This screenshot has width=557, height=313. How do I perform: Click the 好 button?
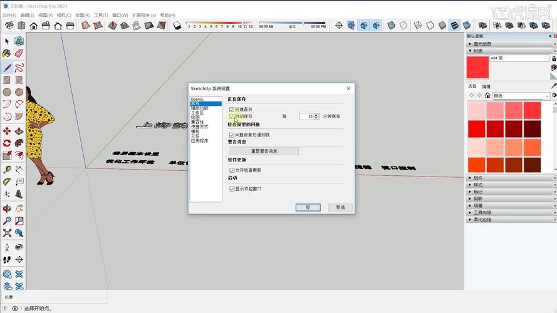308,207
